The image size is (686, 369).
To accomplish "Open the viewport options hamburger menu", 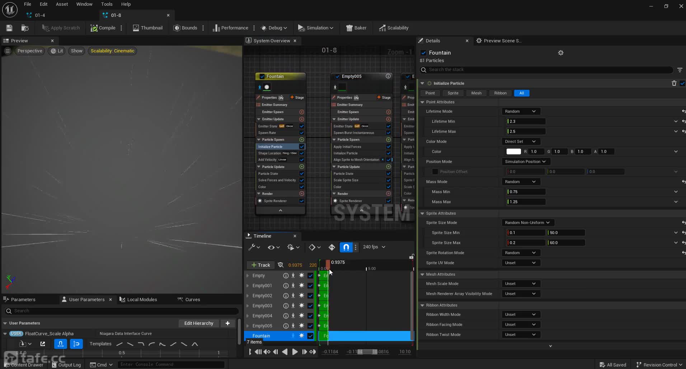I will pos(8,51).
